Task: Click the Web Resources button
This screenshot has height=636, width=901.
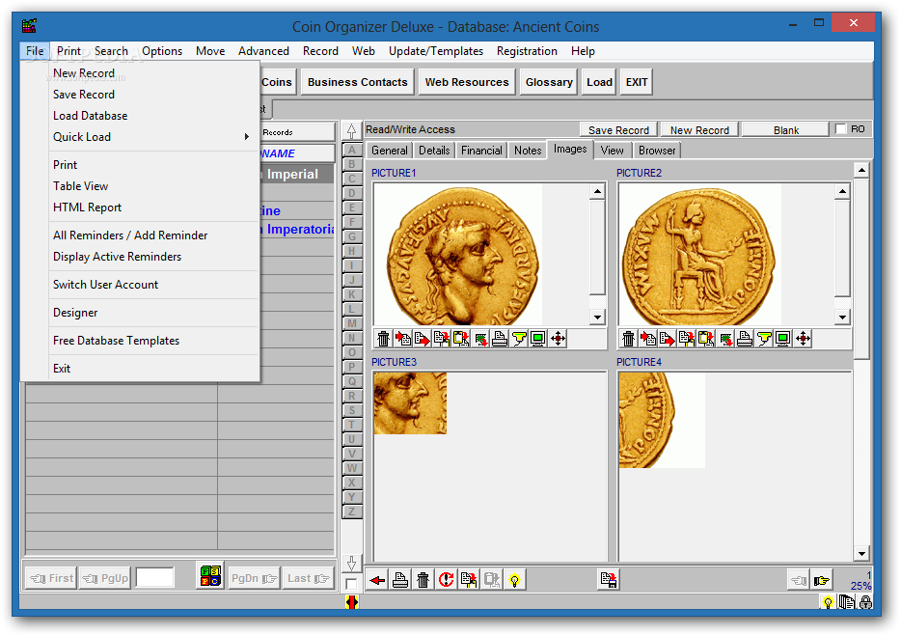Action: click(467, 82)
